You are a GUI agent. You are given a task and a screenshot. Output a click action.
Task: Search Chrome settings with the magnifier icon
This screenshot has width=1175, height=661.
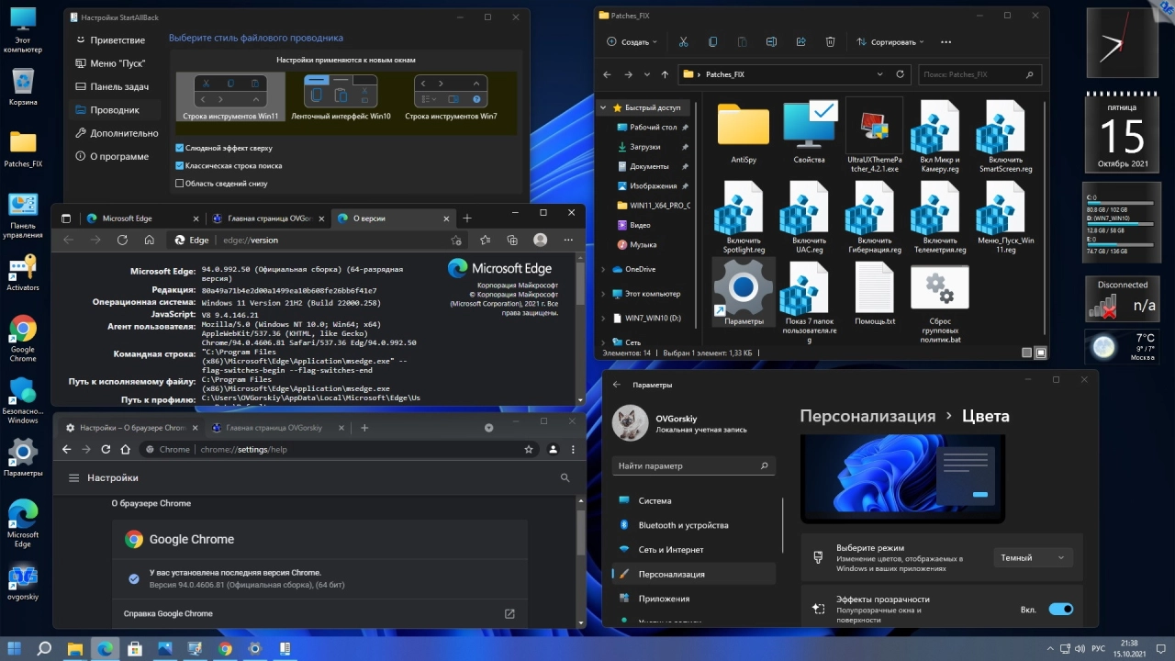[565, 478]
